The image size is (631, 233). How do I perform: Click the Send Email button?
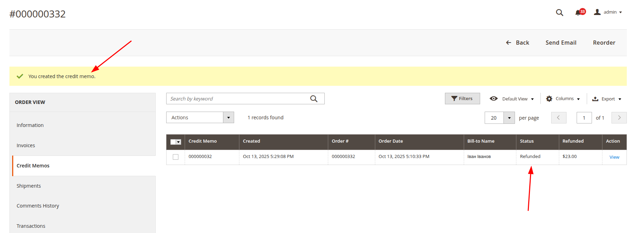(x=561, y=43)
